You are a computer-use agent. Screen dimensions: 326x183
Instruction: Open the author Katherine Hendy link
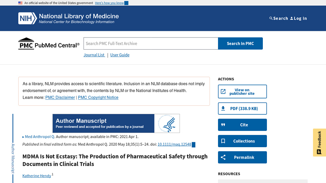point(37,176)
